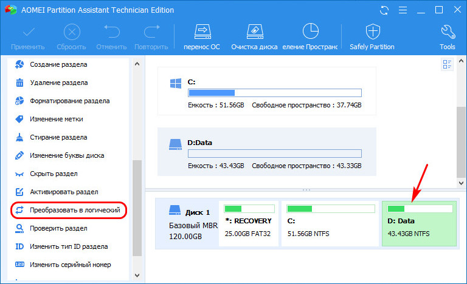Select the Диск 1 disk header in the map
This screenshot has width=467, height=284.
tap(187, 223)
